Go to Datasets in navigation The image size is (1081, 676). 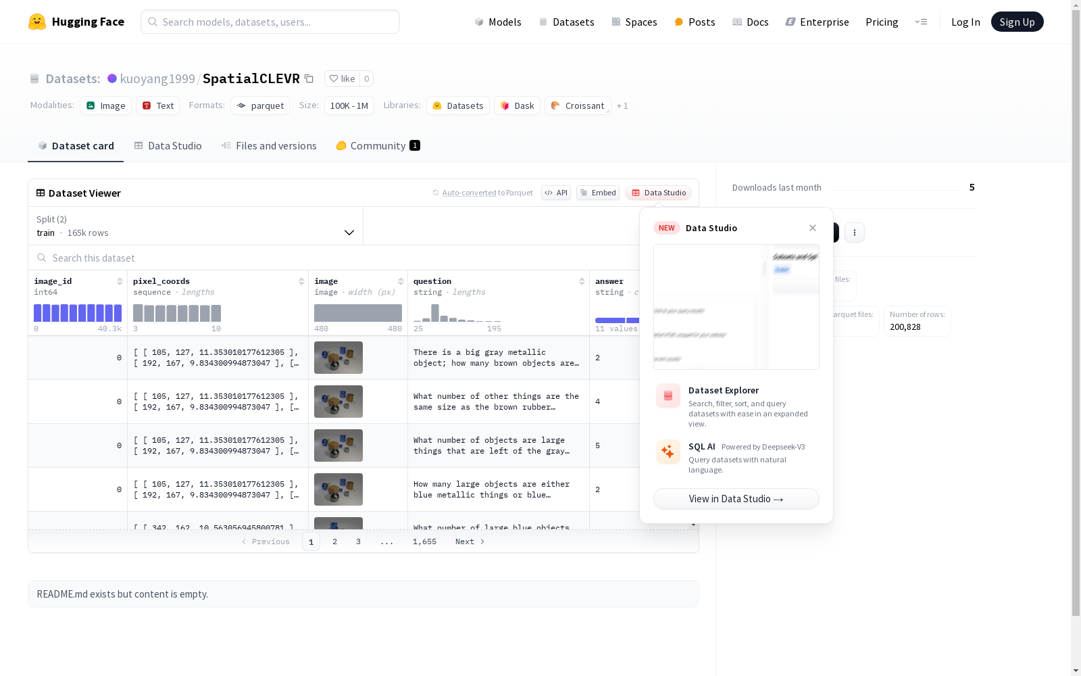pyautogui.click(x=566, y=22)
